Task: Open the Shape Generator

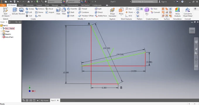Action: (x=112, y=12)
